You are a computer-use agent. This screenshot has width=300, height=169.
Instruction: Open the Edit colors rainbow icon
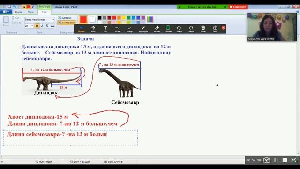pyautogui.click(x=150, y=19)
